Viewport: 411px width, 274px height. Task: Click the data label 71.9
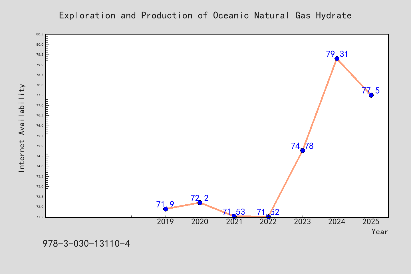pos(165,204)
